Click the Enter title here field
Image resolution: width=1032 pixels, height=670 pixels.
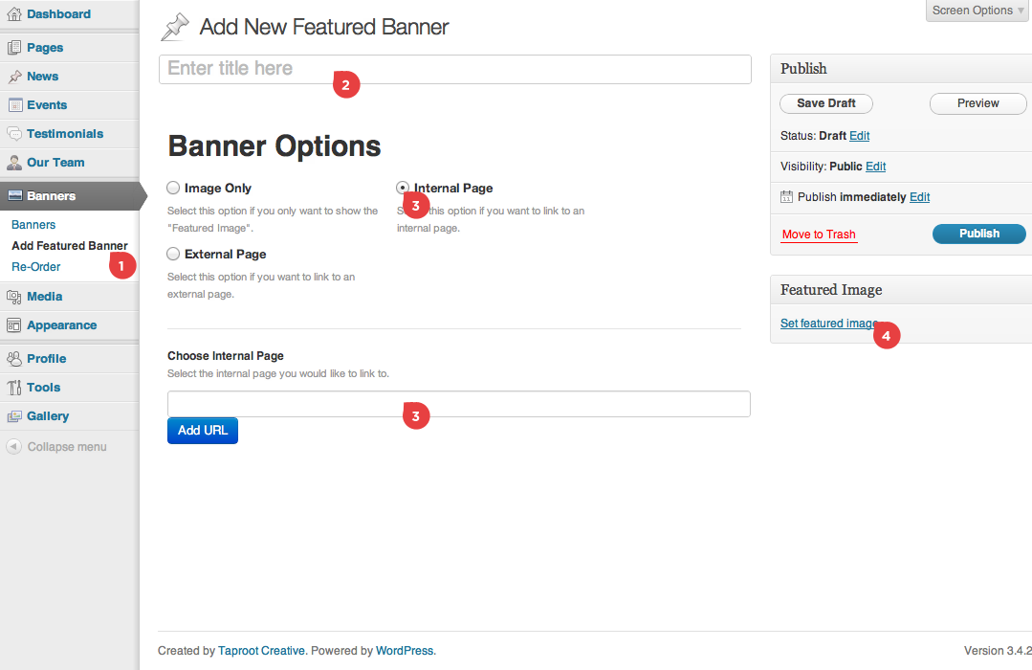pyautogui.click(x=454, y=69)
